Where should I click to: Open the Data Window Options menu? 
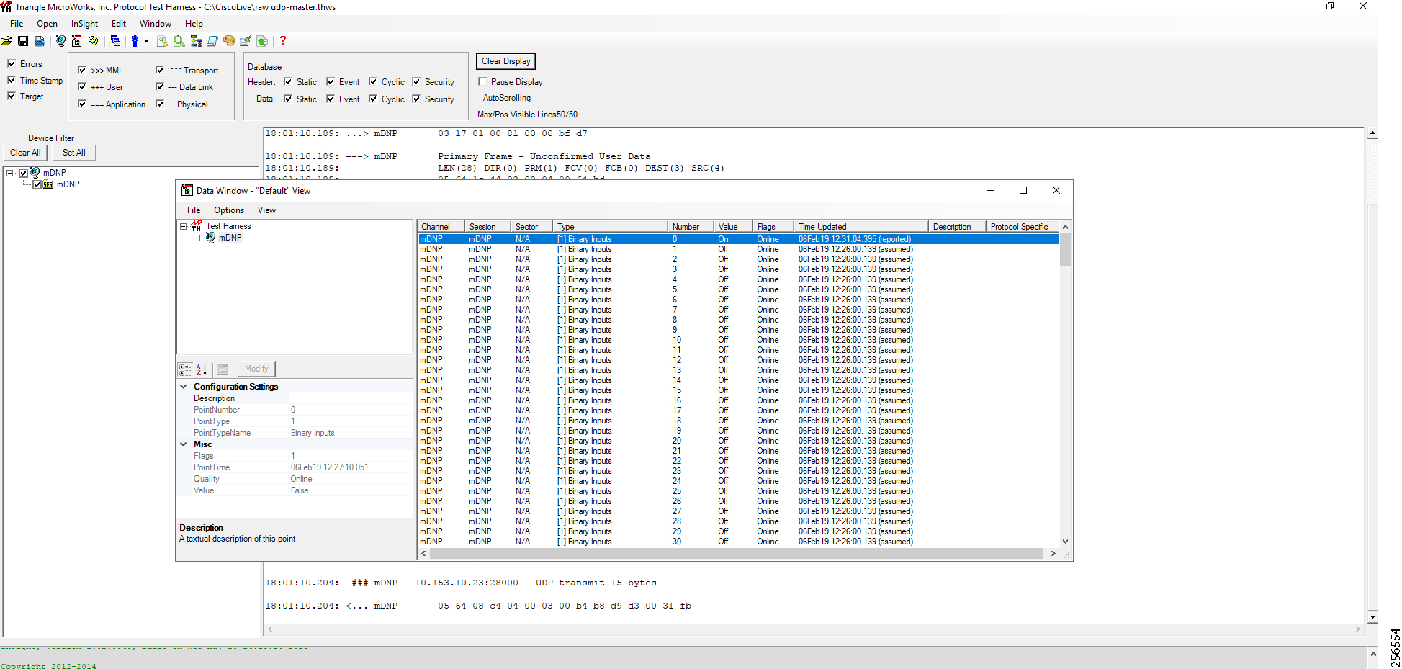pyautogui.click(x=229, y=210)
